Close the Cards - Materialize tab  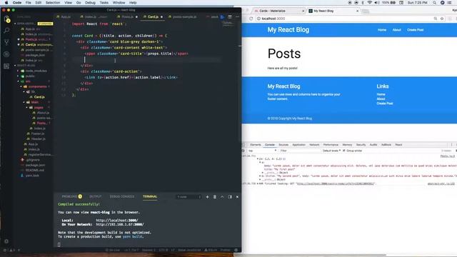coord(303,11)
